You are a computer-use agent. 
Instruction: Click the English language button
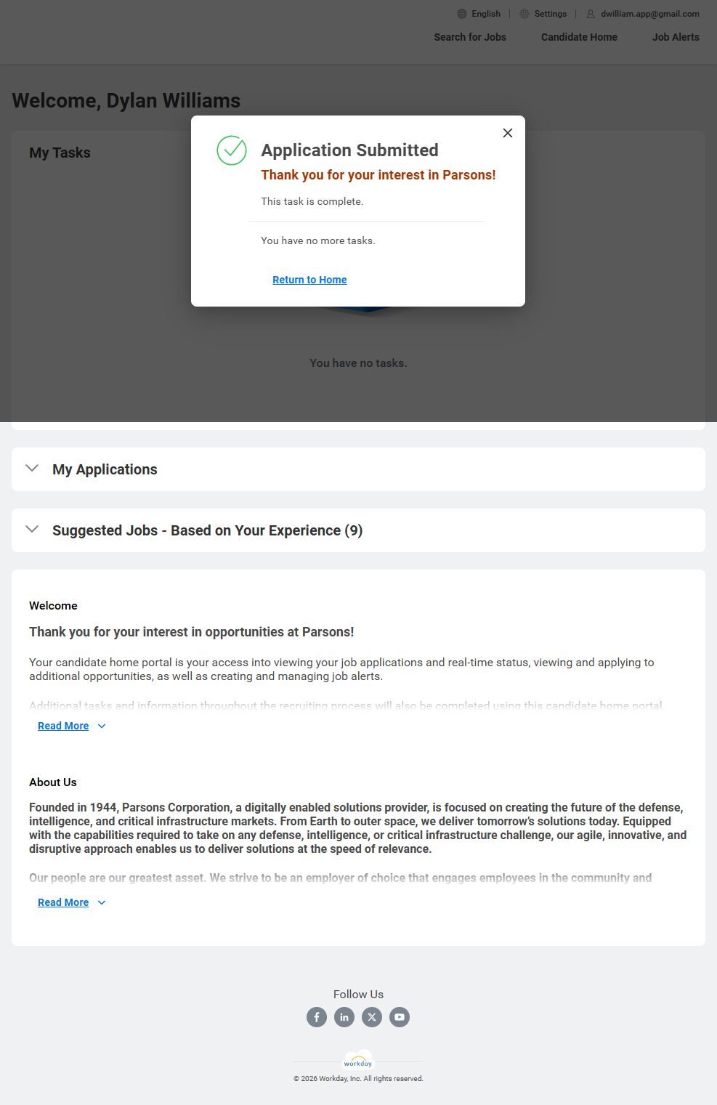(485, 14)
